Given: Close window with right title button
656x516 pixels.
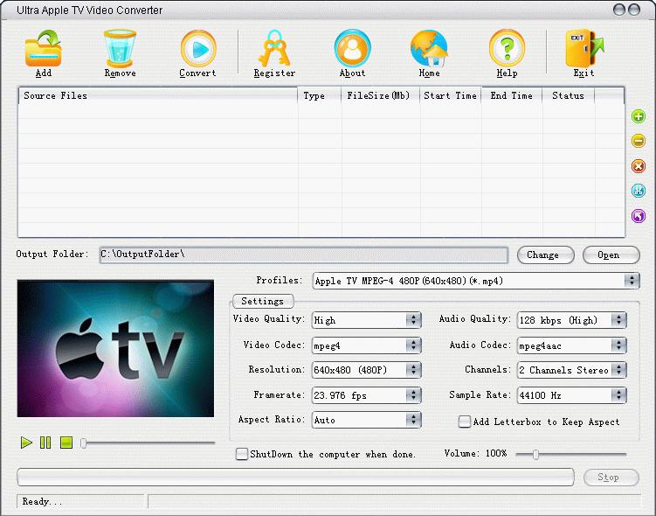Looking at the screenshot, I should click(x=634, y=10).
